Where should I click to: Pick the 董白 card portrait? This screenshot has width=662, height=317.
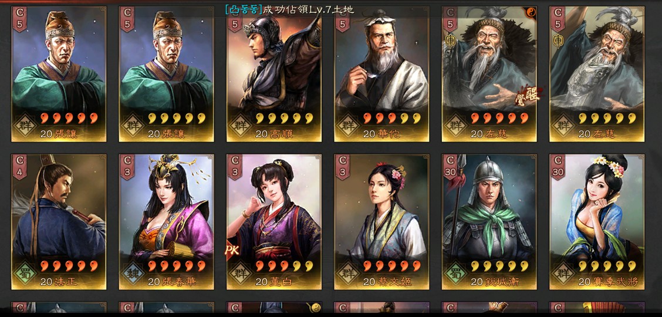(273, 207)
